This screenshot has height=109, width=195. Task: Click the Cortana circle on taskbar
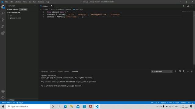[x=53, y=106]
